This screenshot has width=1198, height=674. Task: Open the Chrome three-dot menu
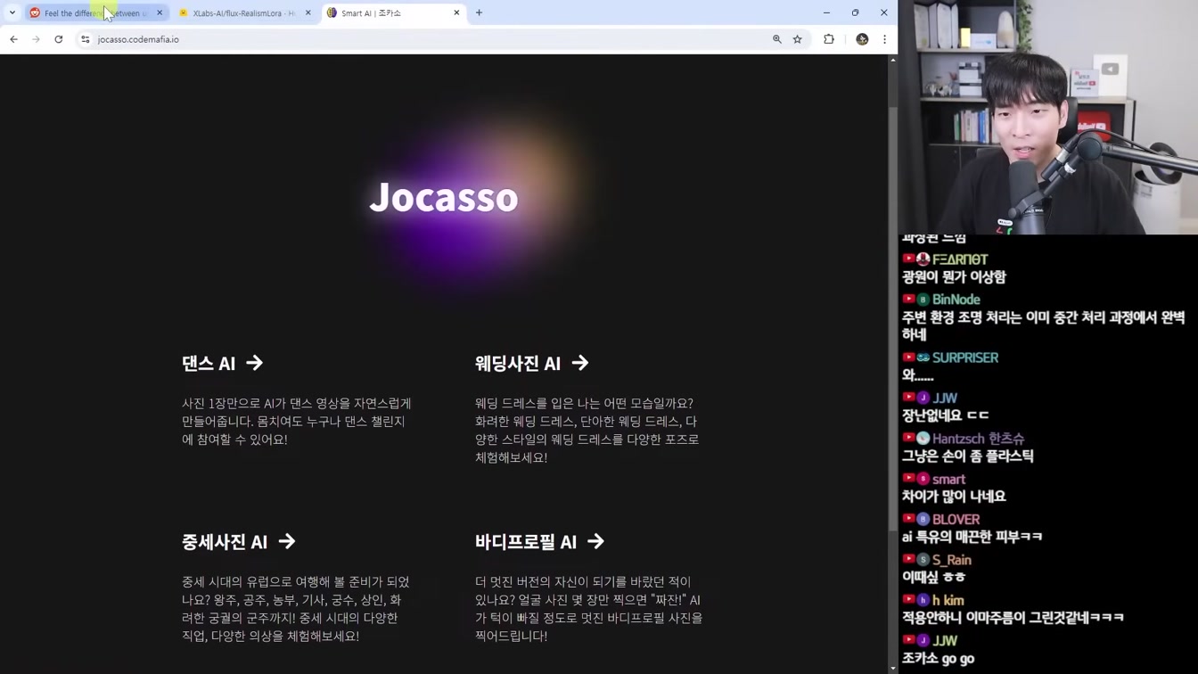click(x=884, y=39)
